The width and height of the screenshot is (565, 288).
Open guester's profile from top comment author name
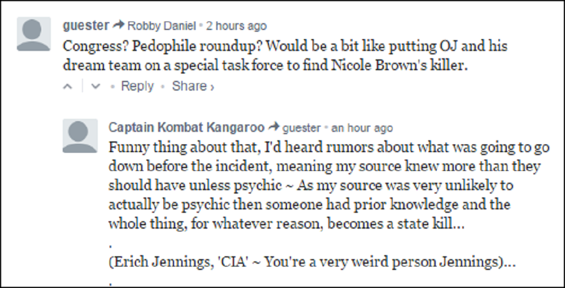click(86, 25)
